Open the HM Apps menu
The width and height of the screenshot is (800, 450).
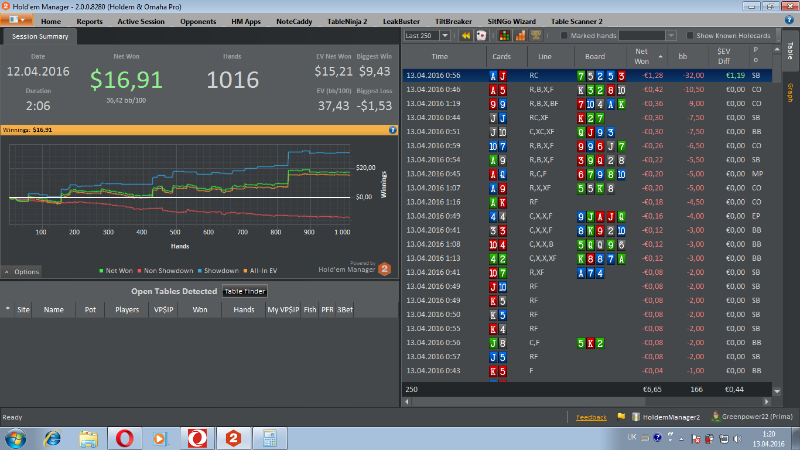[246, 21]
